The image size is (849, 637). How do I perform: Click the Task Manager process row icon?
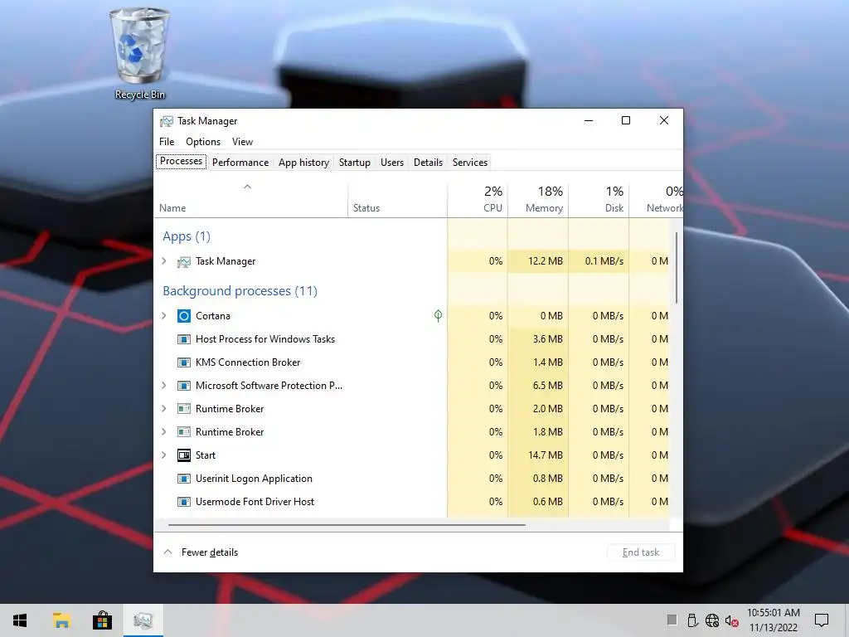coord(184,261)
